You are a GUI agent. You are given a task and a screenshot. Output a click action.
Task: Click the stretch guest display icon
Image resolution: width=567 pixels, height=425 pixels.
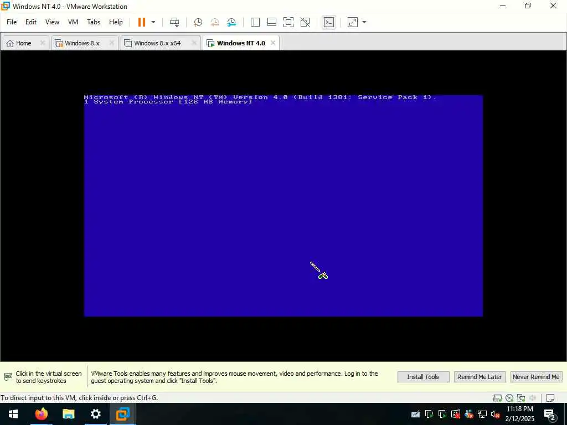(353, 22)
